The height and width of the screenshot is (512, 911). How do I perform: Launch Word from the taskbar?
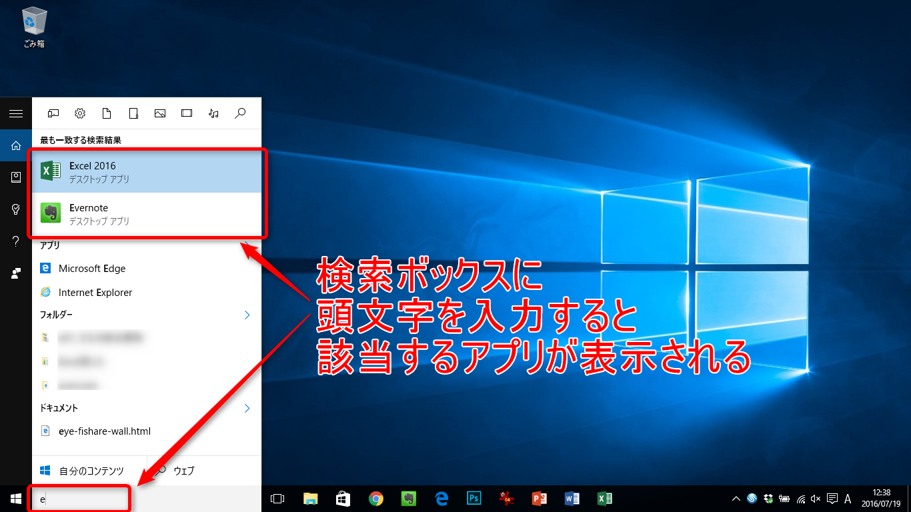pyautogui.click(x=572, y=499)
